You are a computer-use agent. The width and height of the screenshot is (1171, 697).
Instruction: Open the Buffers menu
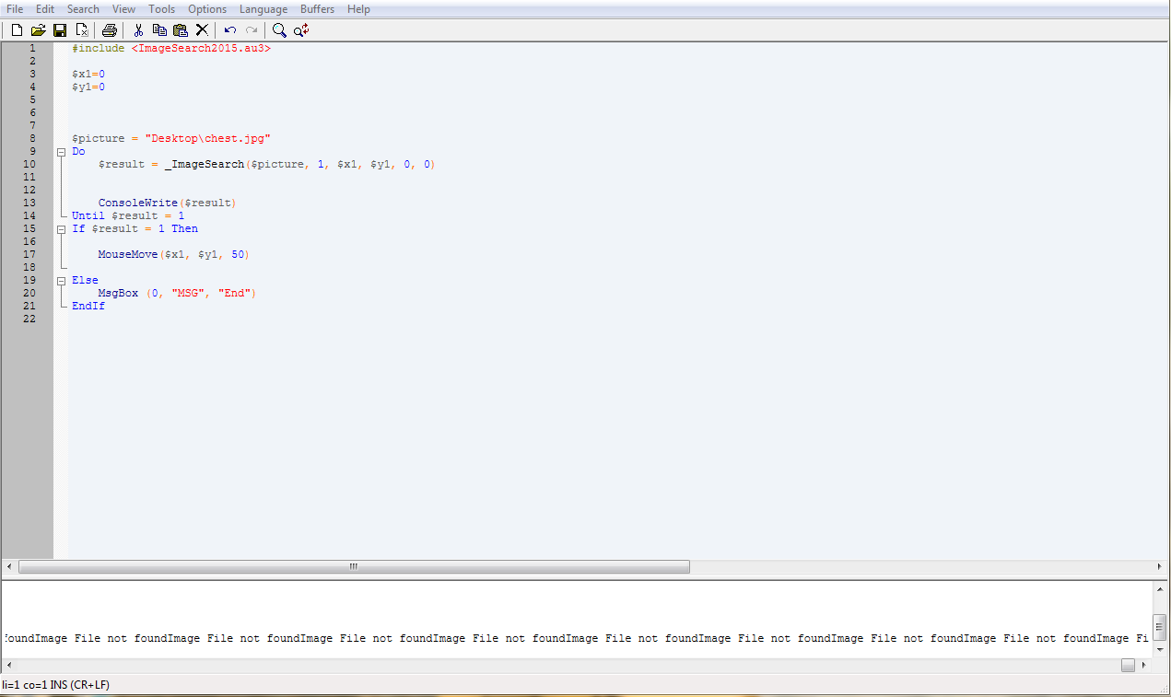(318, 9)
